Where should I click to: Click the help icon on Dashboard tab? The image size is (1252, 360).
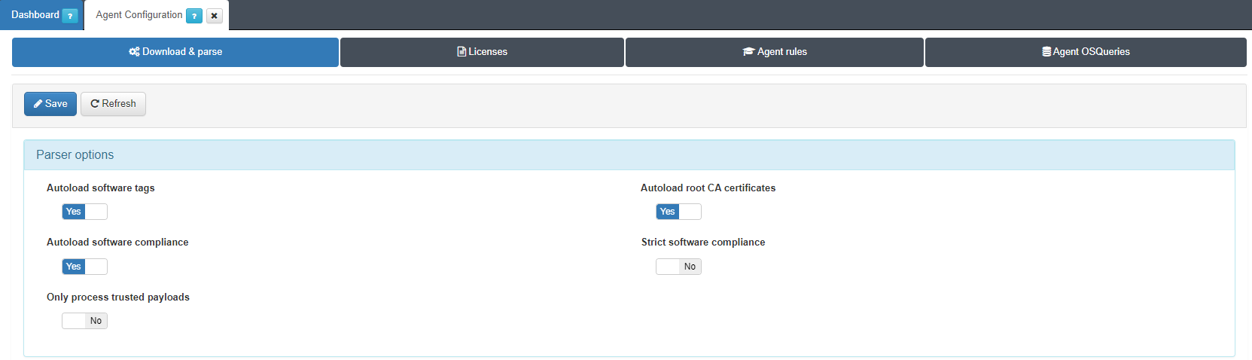pos(70,16)
